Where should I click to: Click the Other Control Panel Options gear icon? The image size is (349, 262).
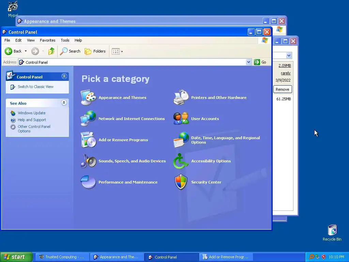tap(13, 127)
